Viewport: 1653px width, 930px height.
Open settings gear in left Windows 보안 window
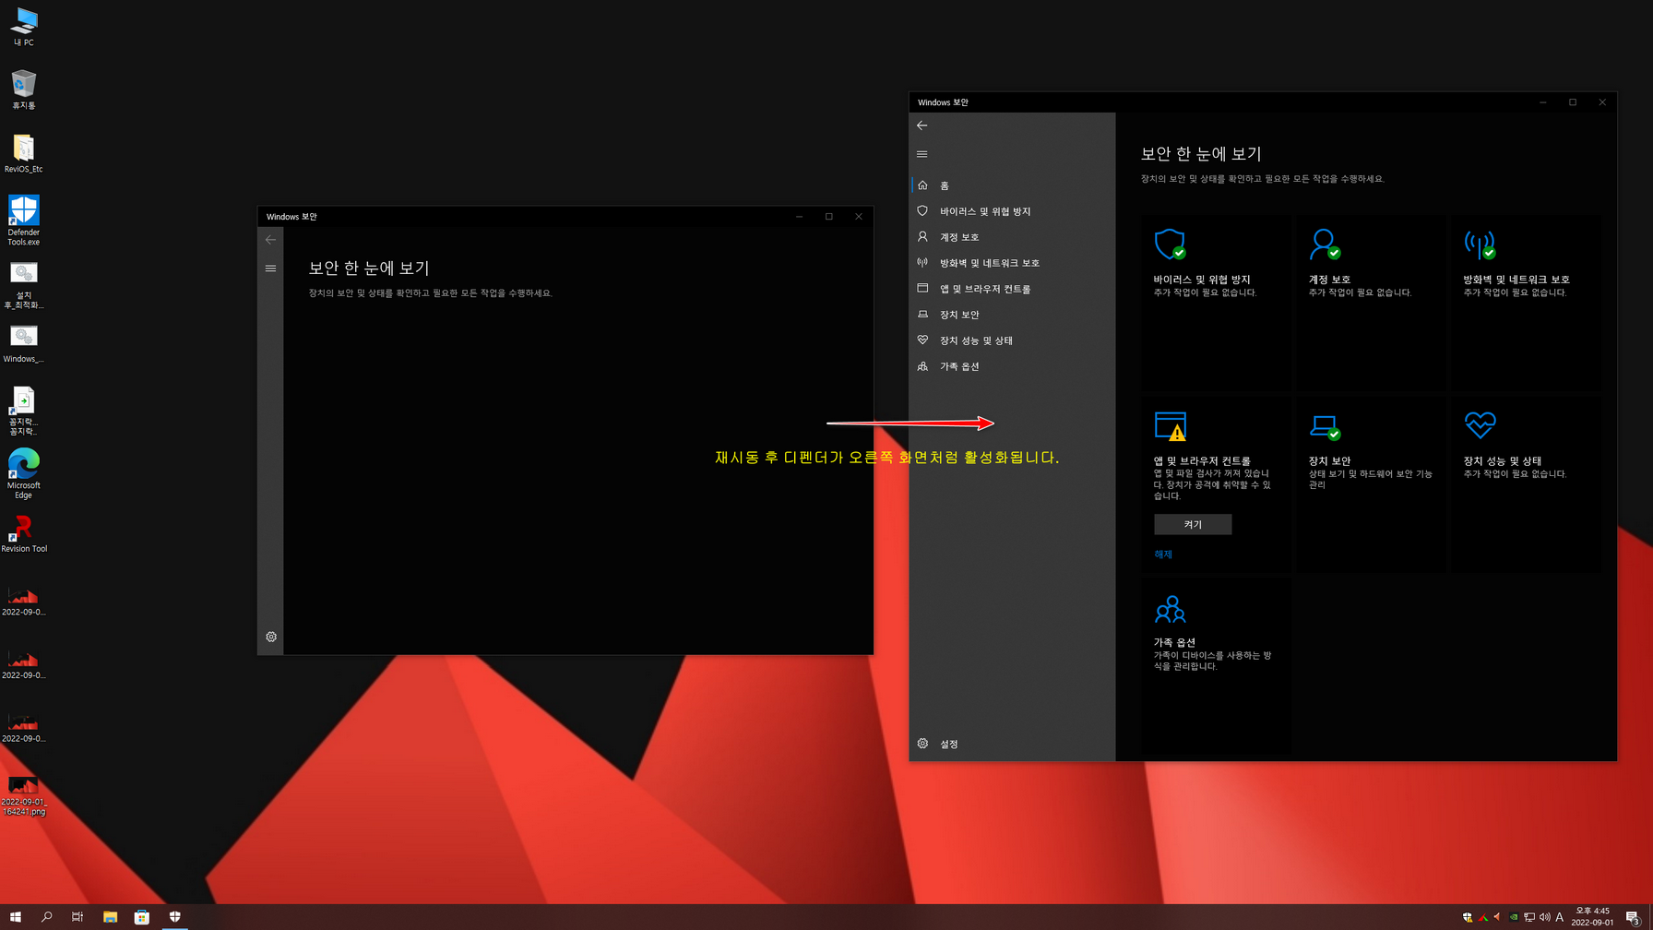pos(271,637)
